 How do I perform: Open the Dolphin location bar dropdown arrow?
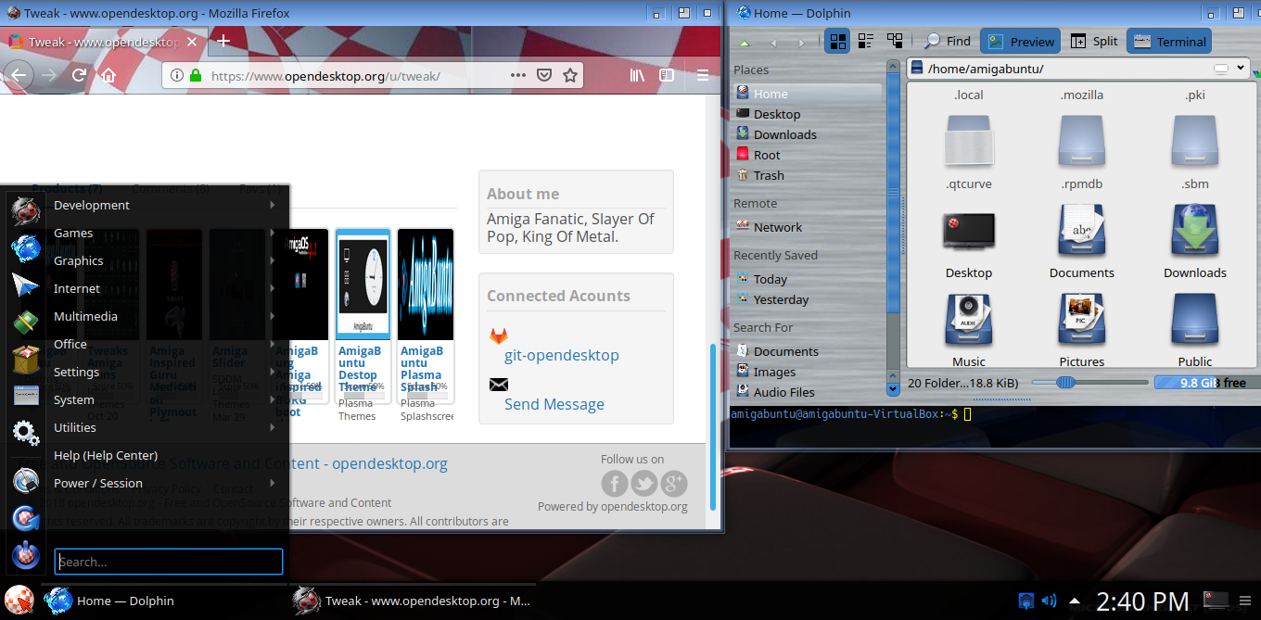(1241, 68)
